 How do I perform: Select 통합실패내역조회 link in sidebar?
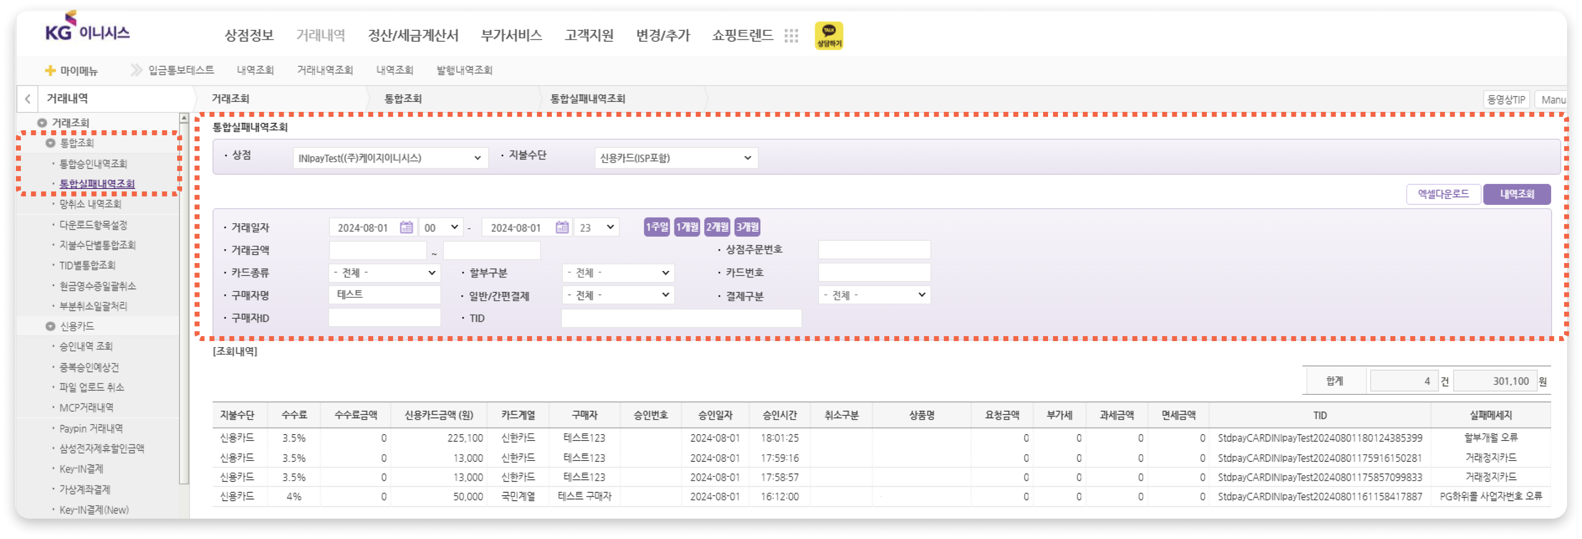click(x=97, y=184)
